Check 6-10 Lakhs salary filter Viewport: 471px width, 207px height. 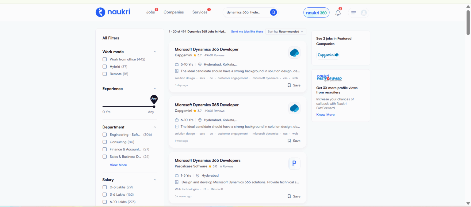[x=105, y=202]
